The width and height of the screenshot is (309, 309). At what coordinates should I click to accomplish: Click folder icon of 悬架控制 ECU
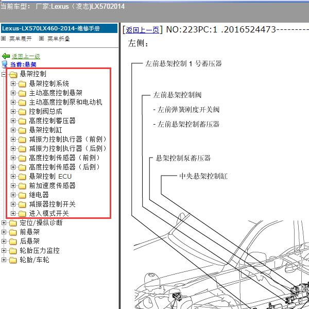22,177
